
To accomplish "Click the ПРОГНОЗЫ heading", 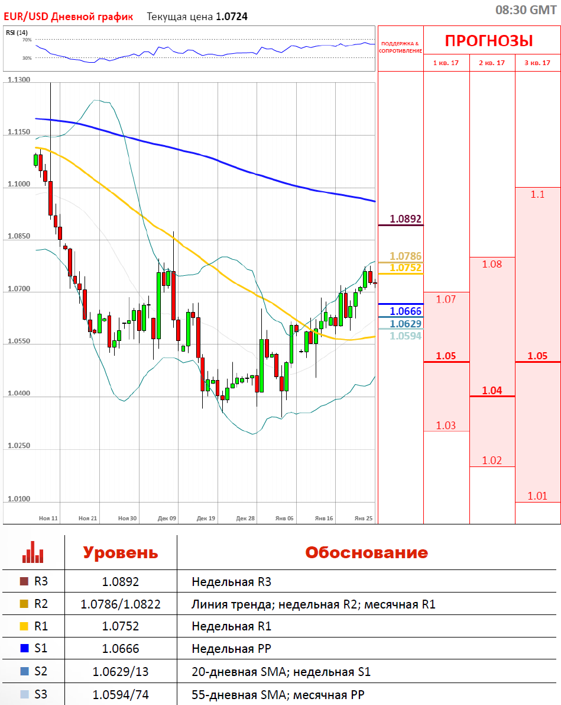I will (489, 41).
